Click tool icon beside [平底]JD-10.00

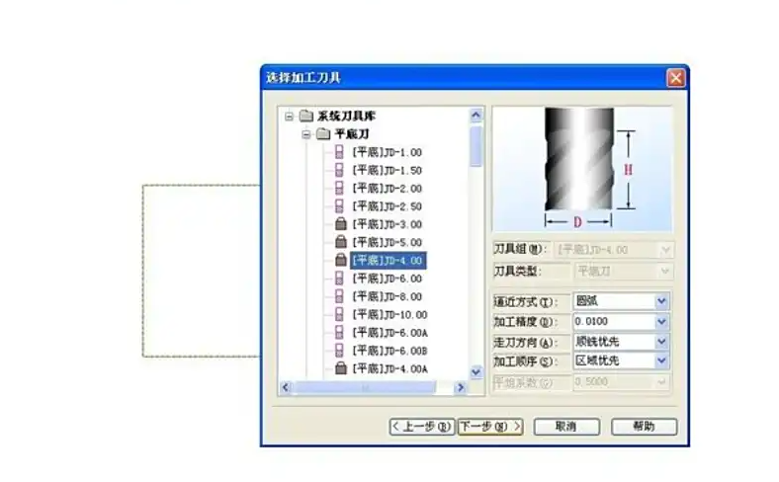(339, 314)
